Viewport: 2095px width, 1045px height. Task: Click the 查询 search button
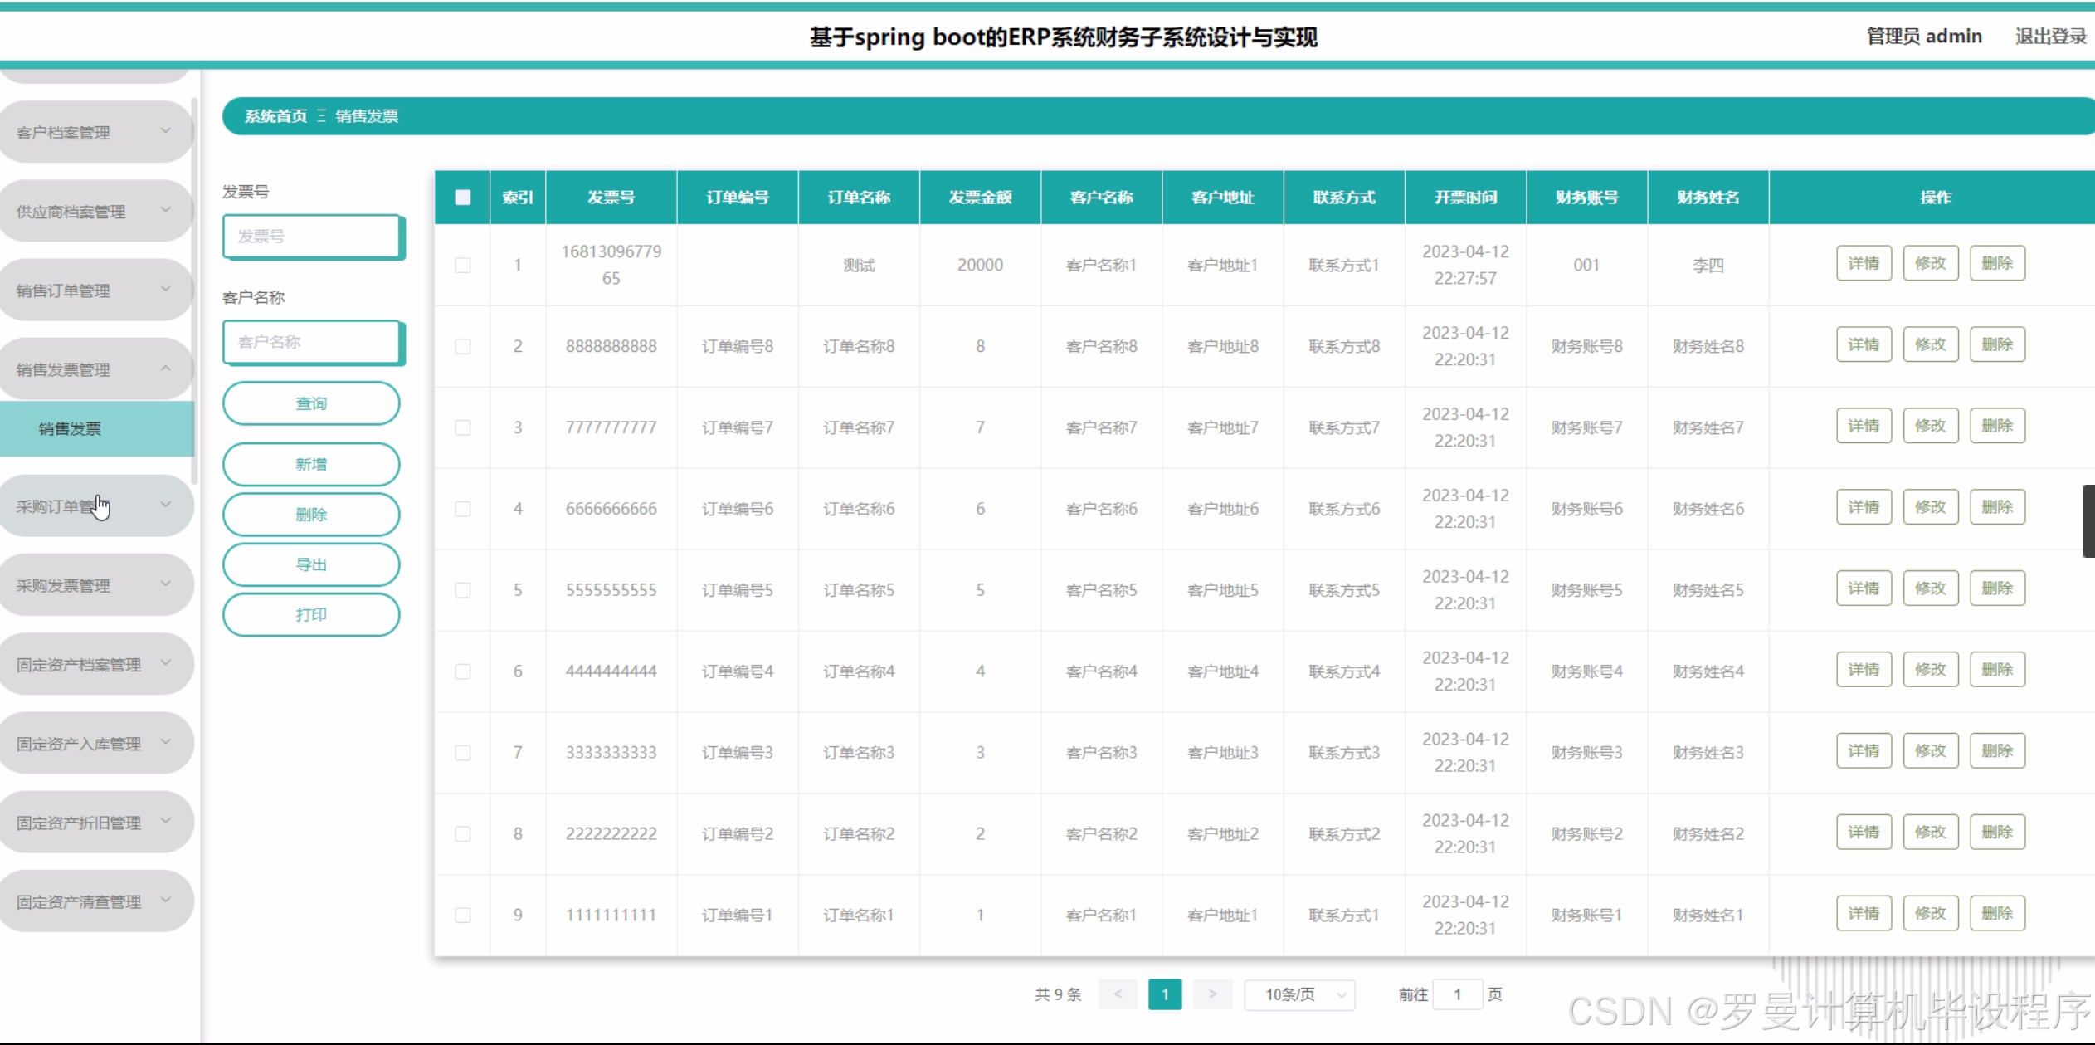point(310,403)
